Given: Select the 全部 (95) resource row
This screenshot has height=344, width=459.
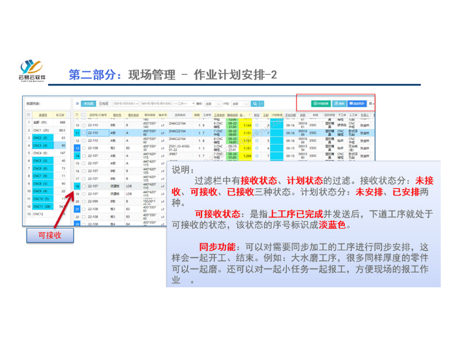Looking at the screenshot, I should point(46,122).
